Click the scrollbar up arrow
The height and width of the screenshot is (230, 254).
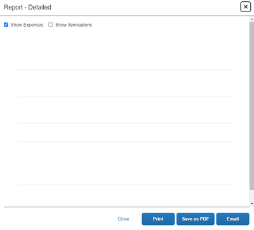point(251,19)
